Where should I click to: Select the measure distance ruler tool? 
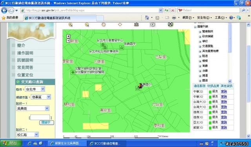coord(136,24)
